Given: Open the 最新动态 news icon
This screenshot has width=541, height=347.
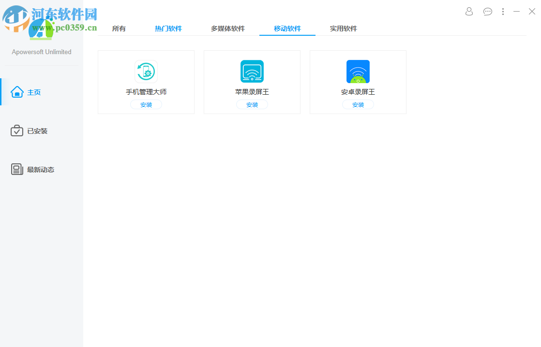Looking at the screenshot, I should [16, 169].
